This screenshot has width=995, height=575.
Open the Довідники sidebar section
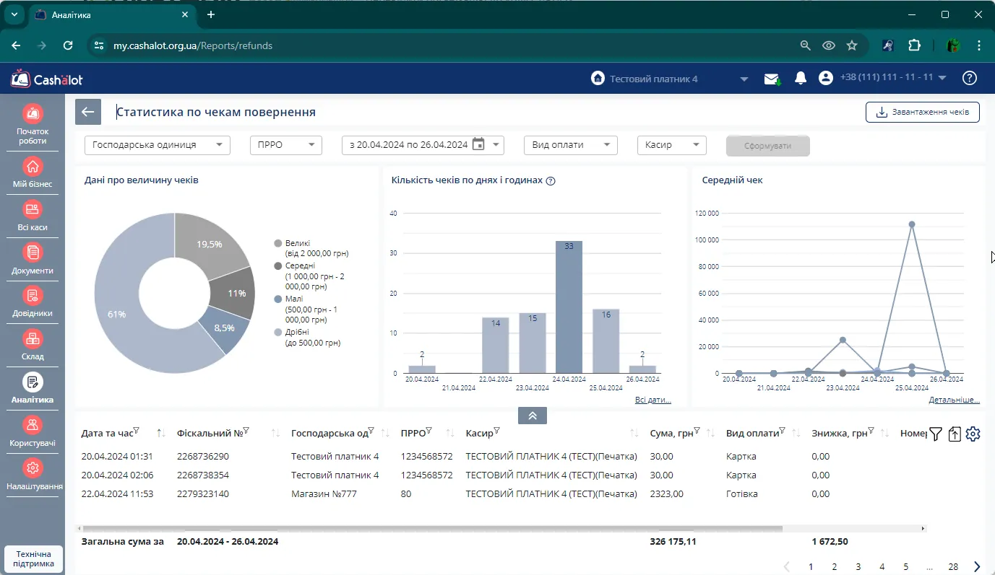(33, 302)
